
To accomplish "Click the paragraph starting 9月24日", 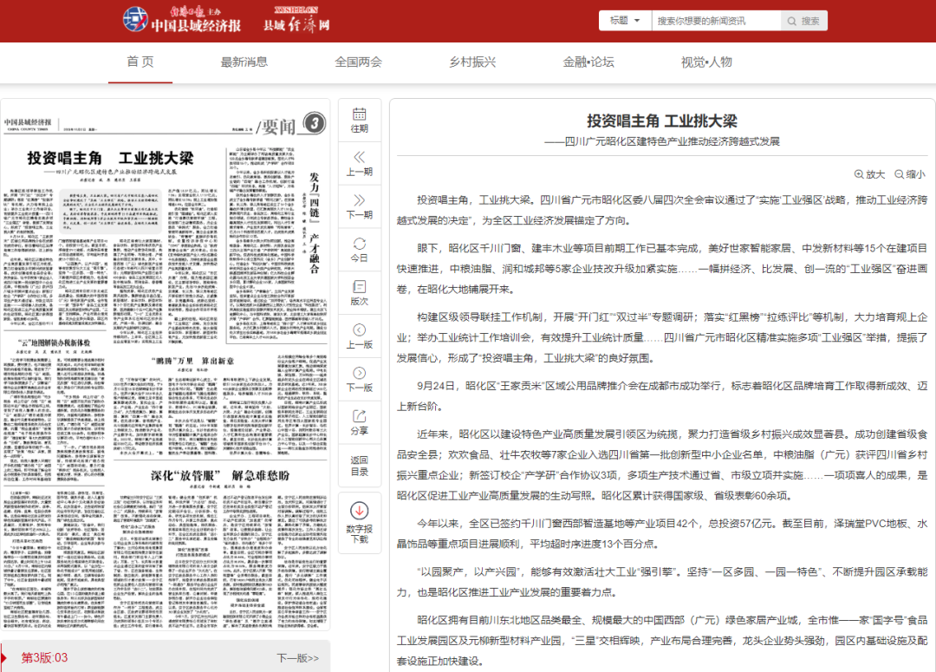I will [x=662, y=396].
